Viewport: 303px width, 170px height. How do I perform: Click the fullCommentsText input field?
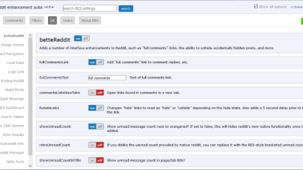107,78
